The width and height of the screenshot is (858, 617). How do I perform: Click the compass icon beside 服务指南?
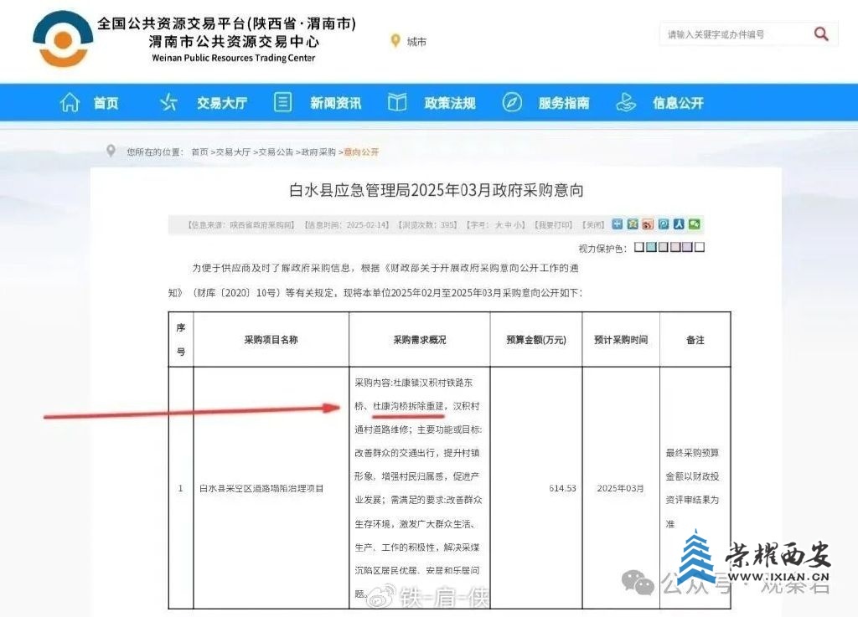512,103
